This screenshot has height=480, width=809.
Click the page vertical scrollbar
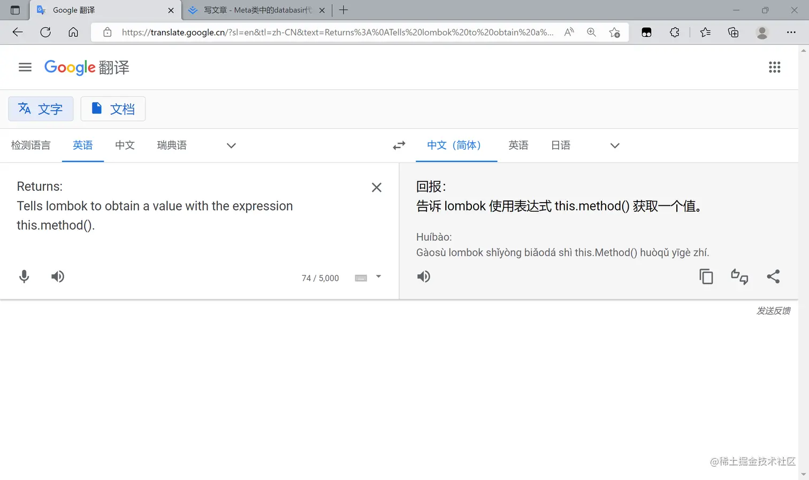tap(804, 262)
